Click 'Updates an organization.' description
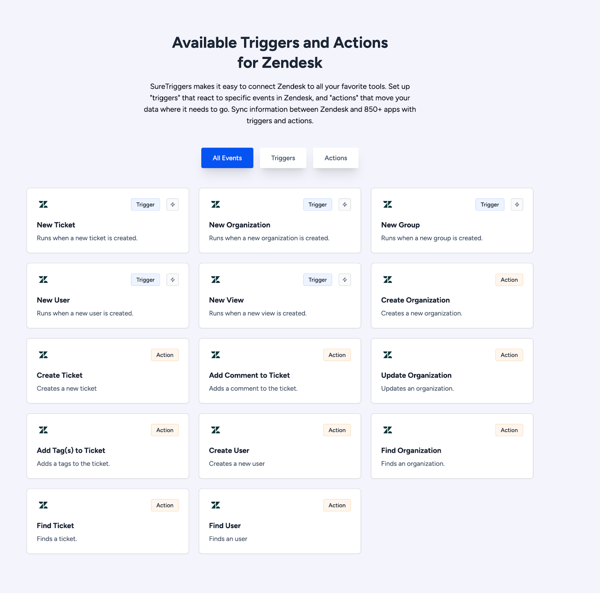The width and height of the screenshot is (600, 594). click(417, 388)
